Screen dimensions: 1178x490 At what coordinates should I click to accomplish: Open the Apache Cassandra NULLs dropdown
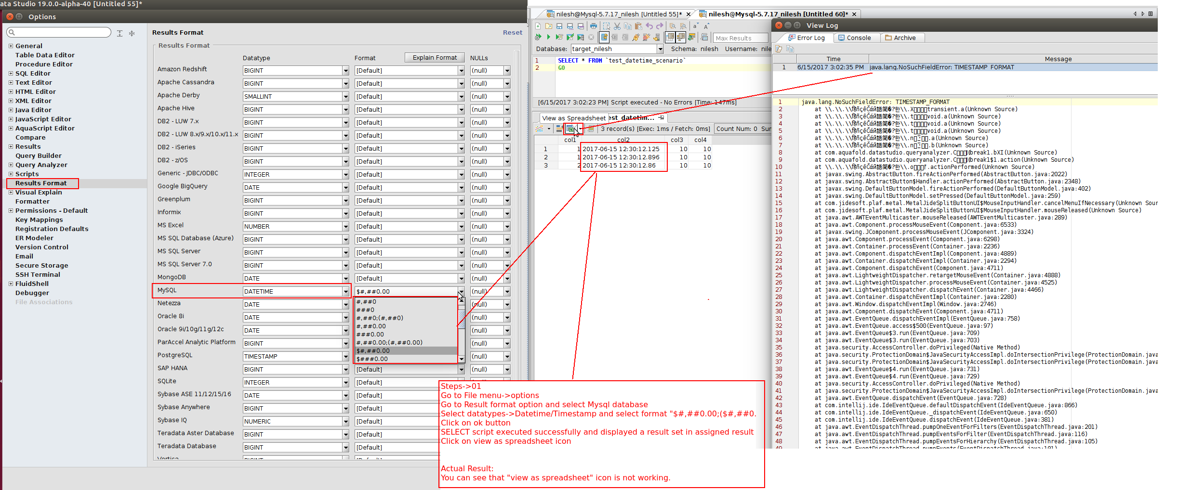click(x=507, y=83)
